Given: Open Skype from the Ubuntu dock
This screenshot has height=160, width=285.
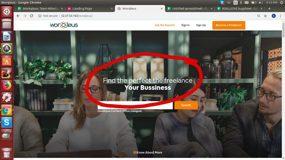Looking at the screenshot, I should (7, 122).
